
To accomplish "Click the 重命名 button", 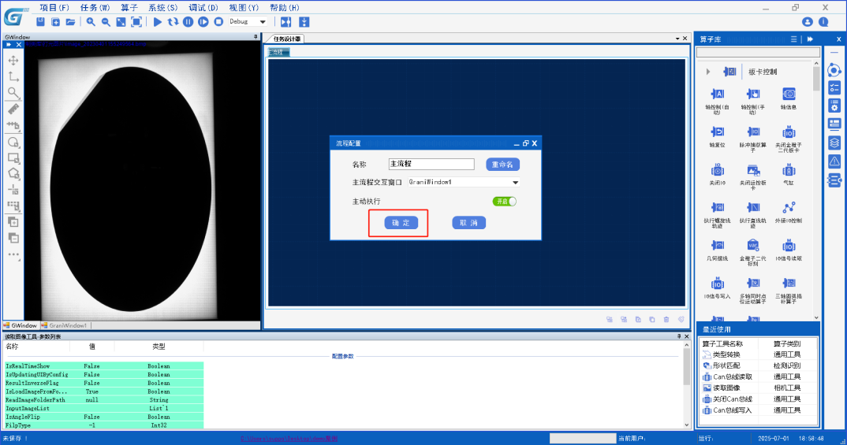I will (502, 165).
